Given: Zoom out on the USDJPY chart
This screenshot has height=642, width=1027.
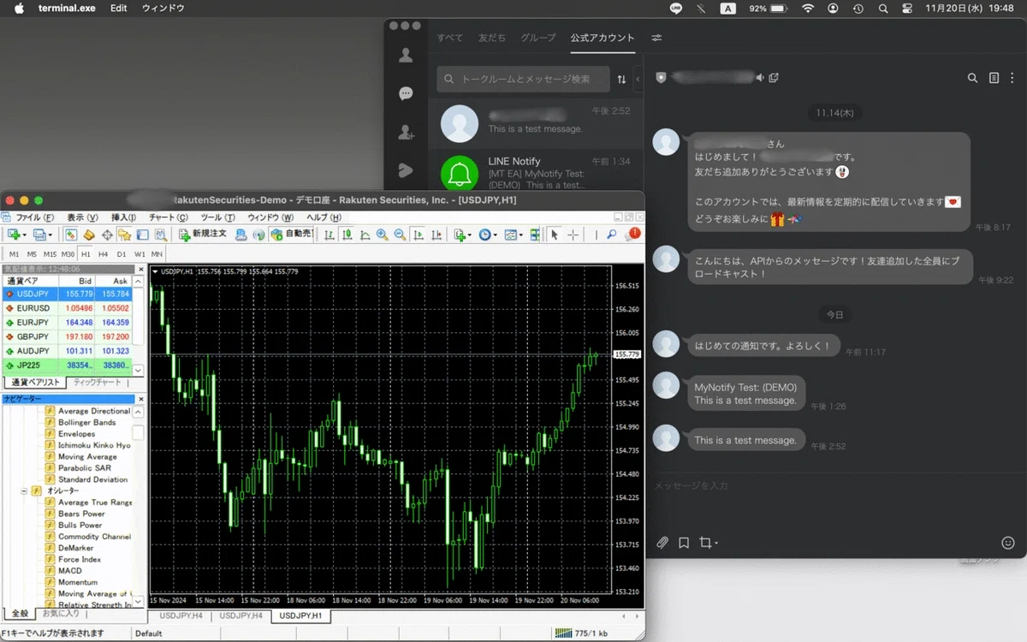Looking at the screenshot, I should (400, 235).
